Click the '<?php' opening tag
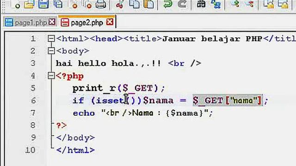Image resolution: width=296 pixels, height=166 pixels. tap(70, 76)
